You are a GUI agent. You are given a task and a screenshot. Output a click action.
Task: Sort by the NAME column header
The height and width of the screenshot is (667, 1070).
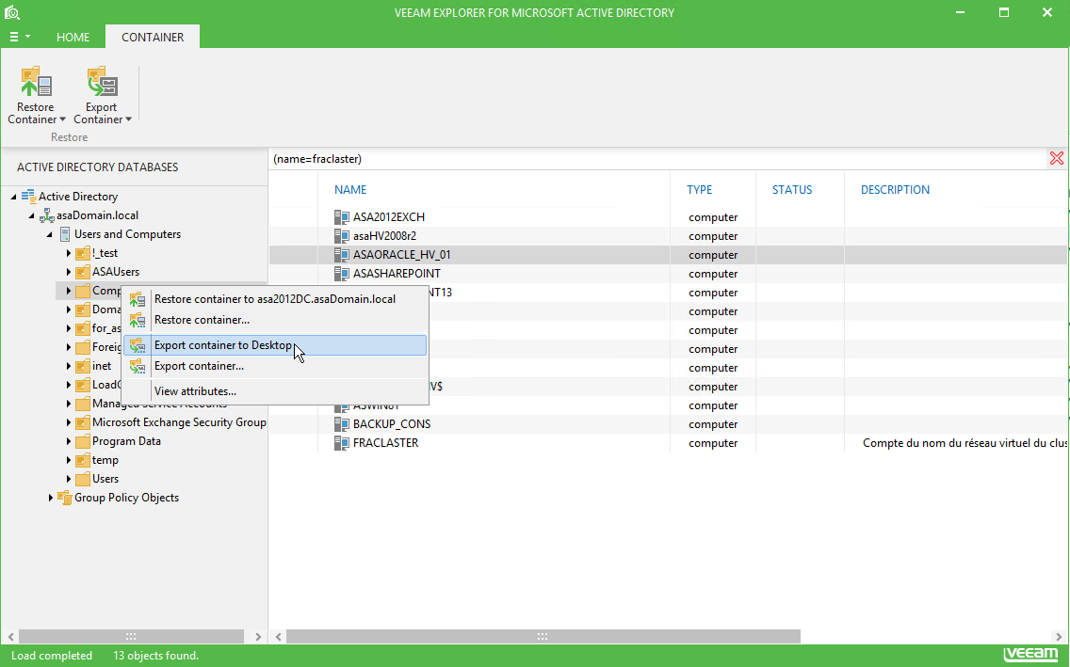pyautogui.click(x=350, y=190)
